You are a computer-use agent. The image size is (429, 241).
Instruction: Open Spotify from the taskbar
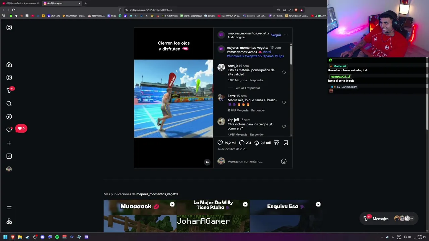pos(57,237)
